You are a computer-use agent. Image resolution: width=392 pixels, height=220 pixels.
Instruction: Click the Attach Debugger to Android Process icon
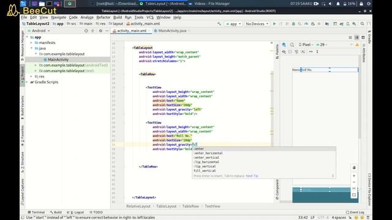click(x=313, y=24)
